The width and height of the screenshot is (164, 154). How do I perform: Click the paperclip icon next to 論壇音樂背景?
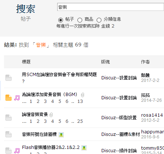[51, 115]
